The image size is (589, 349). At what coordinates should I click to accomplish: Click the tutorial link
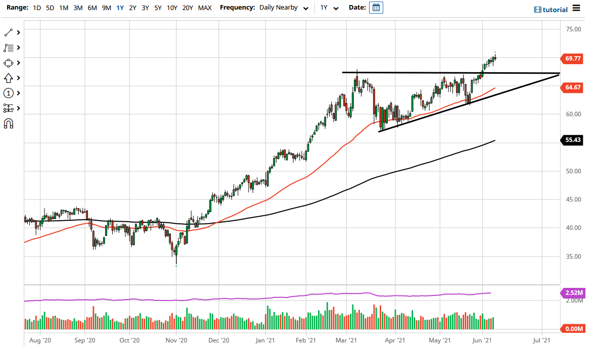(554, 9)
